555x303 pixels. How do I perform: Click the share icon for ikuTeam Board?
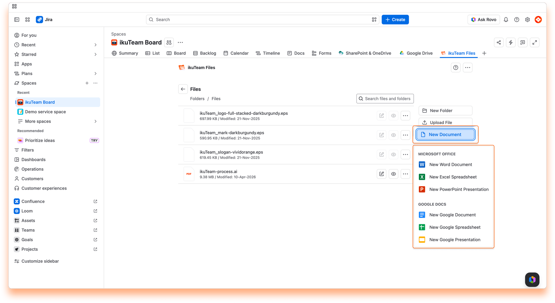tap(499, 42)
